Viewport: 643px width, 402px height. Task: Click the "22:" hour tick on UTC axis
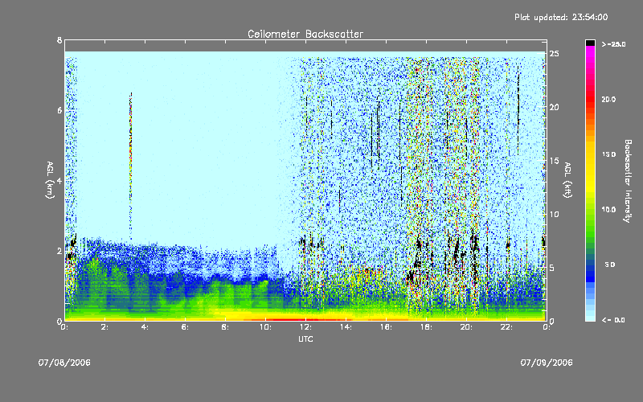click(x=506, y=327)
